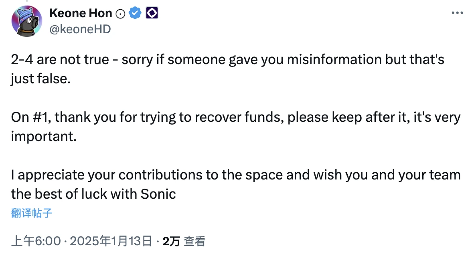The image size is (474, 258).
Task: Expand more actions with the ellipsis button
Action: click(457, 12)
